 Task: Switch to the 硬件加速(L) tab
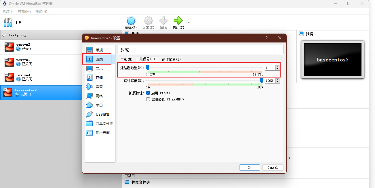[171, 59]
